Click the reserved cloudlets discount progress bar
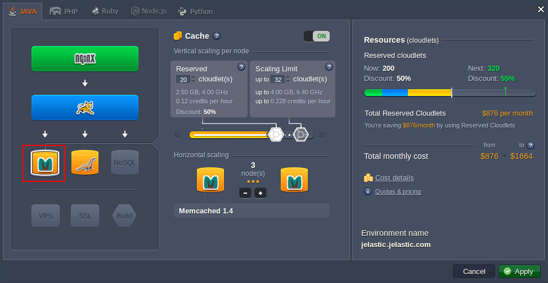 tap(450, 93)
